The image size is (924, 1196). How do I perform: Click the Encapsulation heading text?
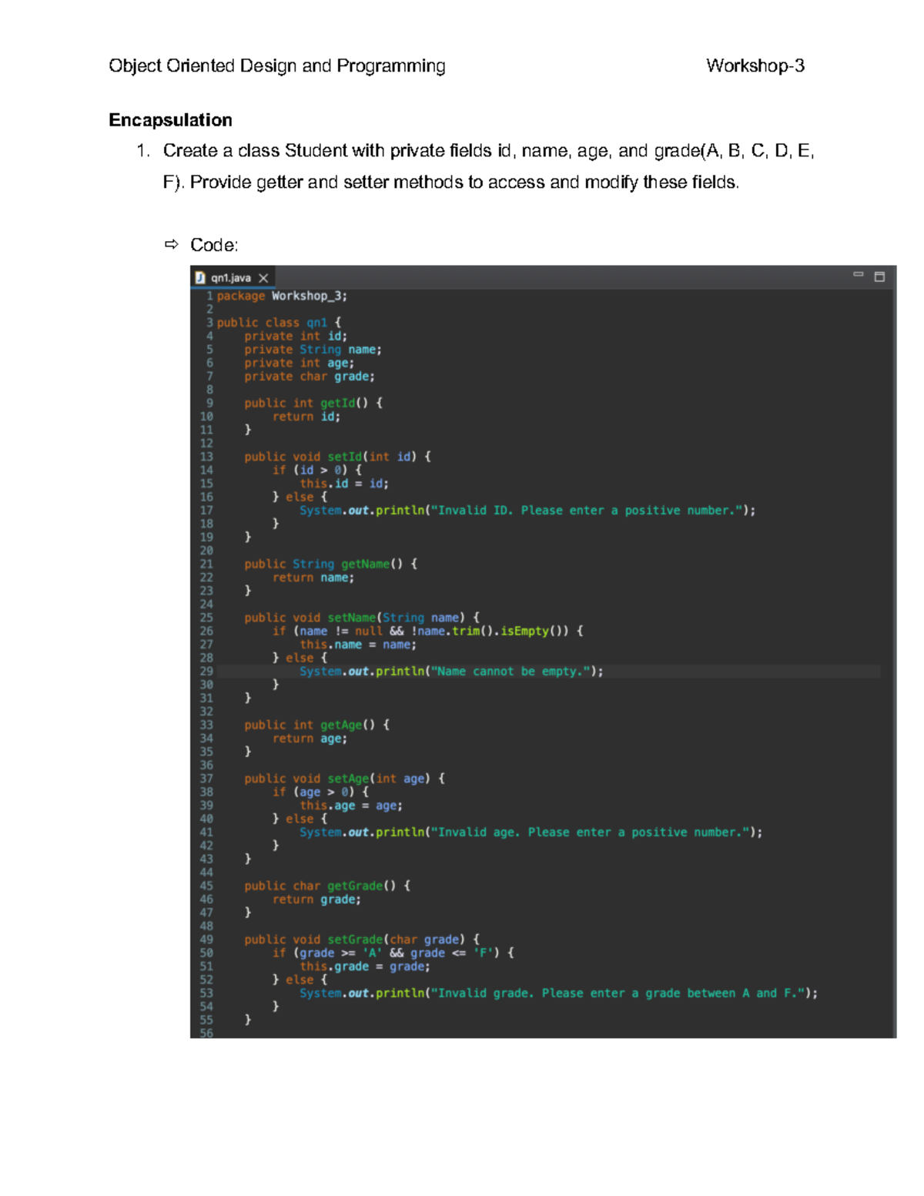coord(170,119)
